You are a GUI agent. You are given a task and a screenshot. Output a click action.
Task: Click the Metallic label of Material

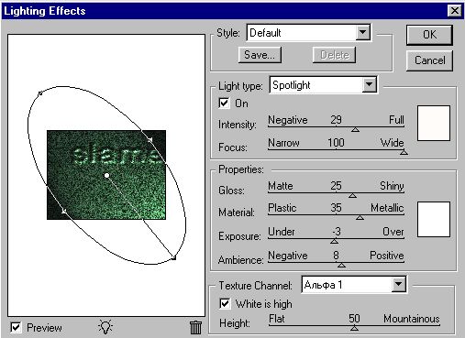click(x=387, y=208)
